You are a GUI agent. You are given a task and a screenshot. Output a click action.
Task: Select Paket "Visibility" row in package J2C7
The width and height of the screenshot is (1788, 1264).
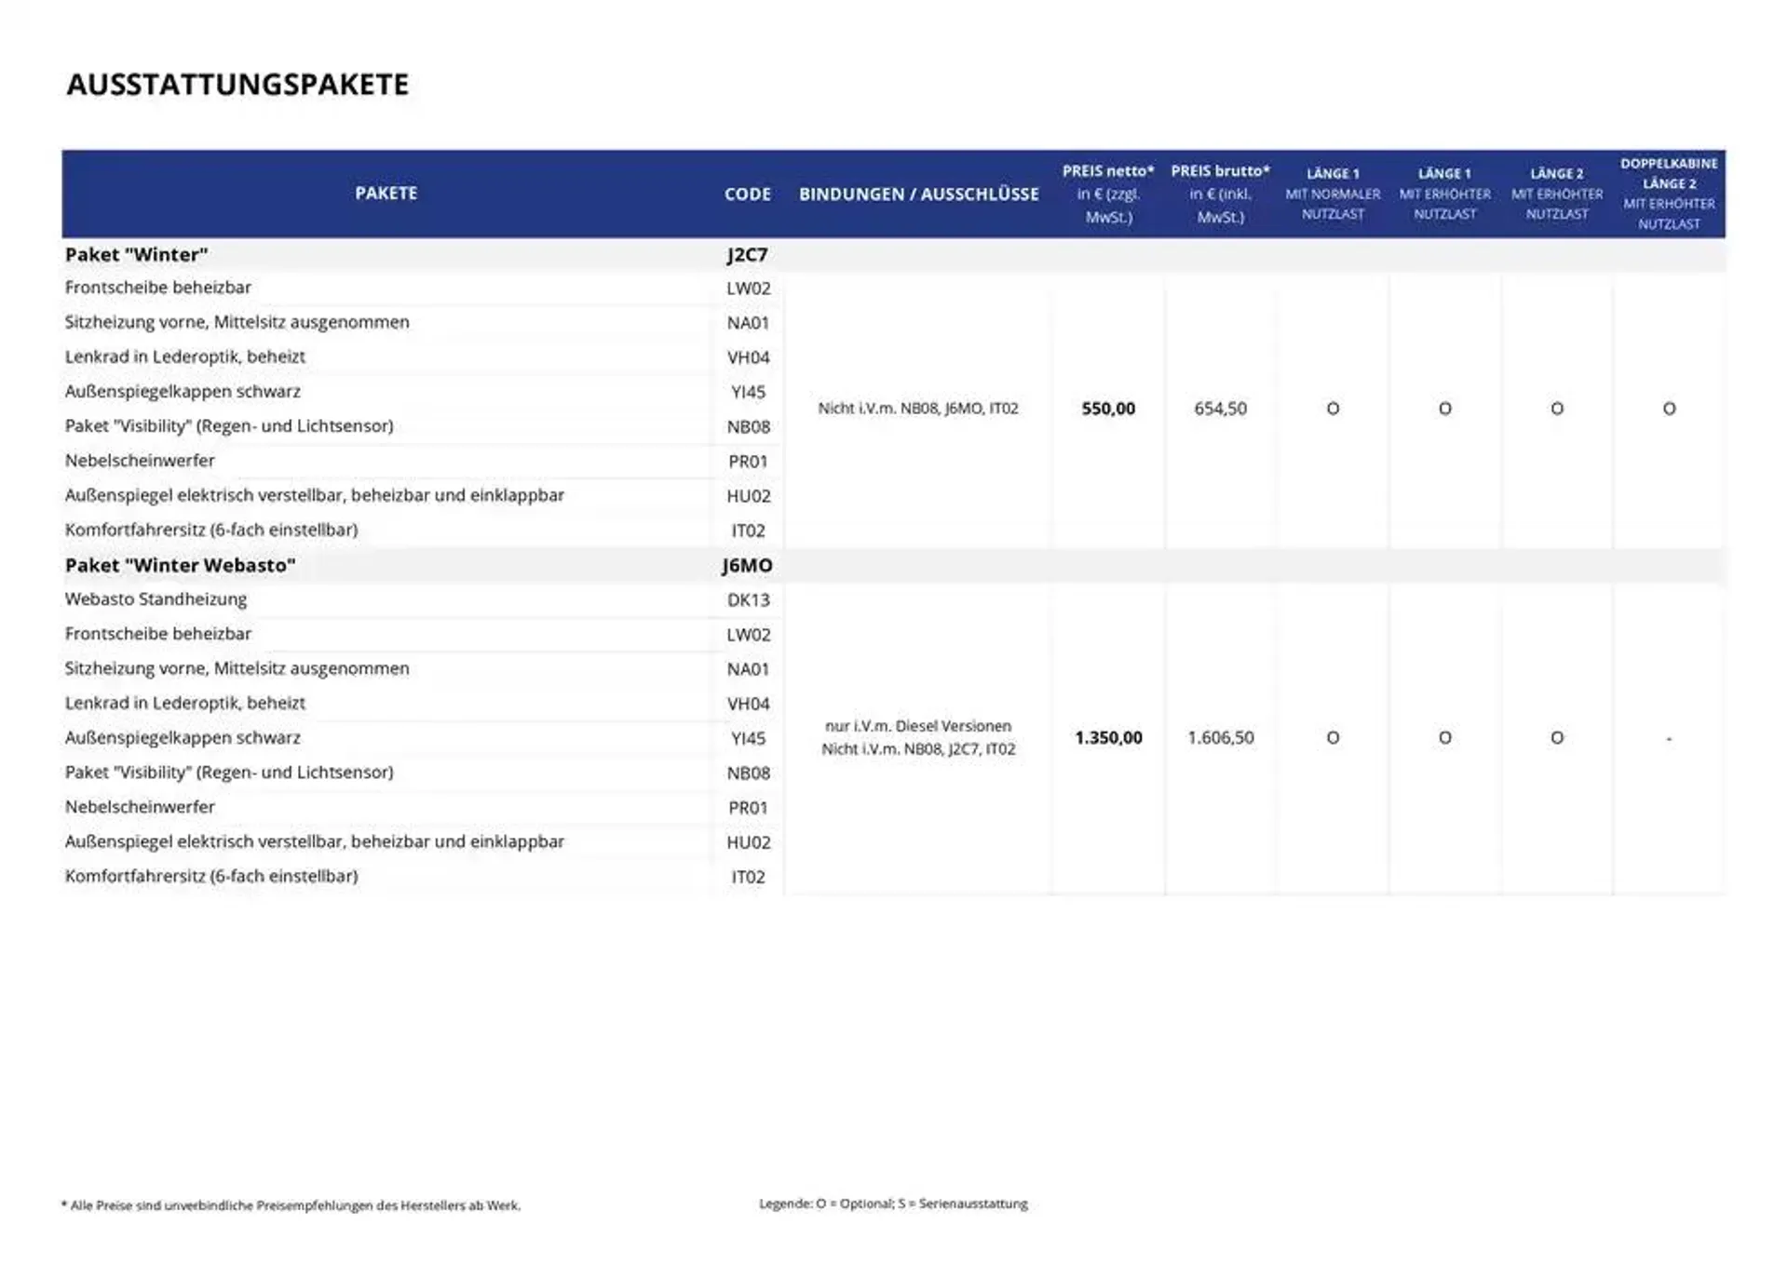coord(229,426)
